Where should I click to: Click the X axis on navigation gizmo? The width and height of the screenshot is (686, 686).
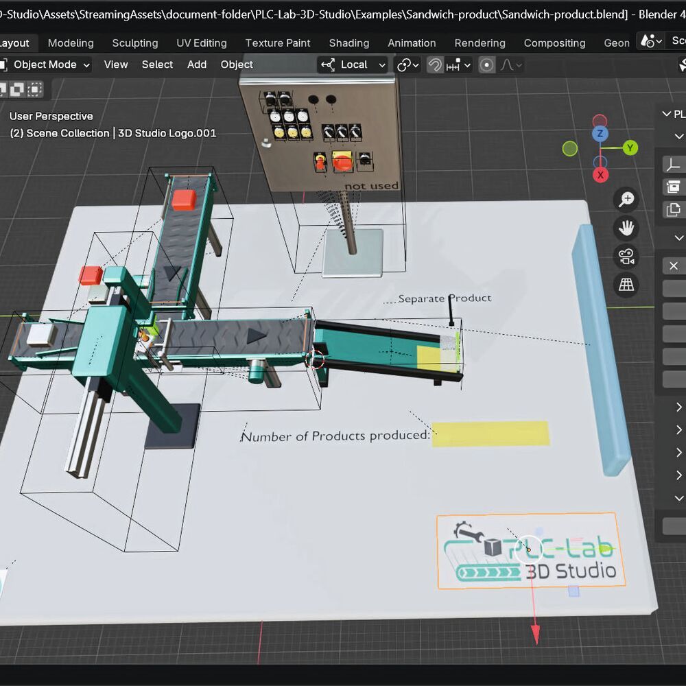pyautogui.click(x=600, y=175)
